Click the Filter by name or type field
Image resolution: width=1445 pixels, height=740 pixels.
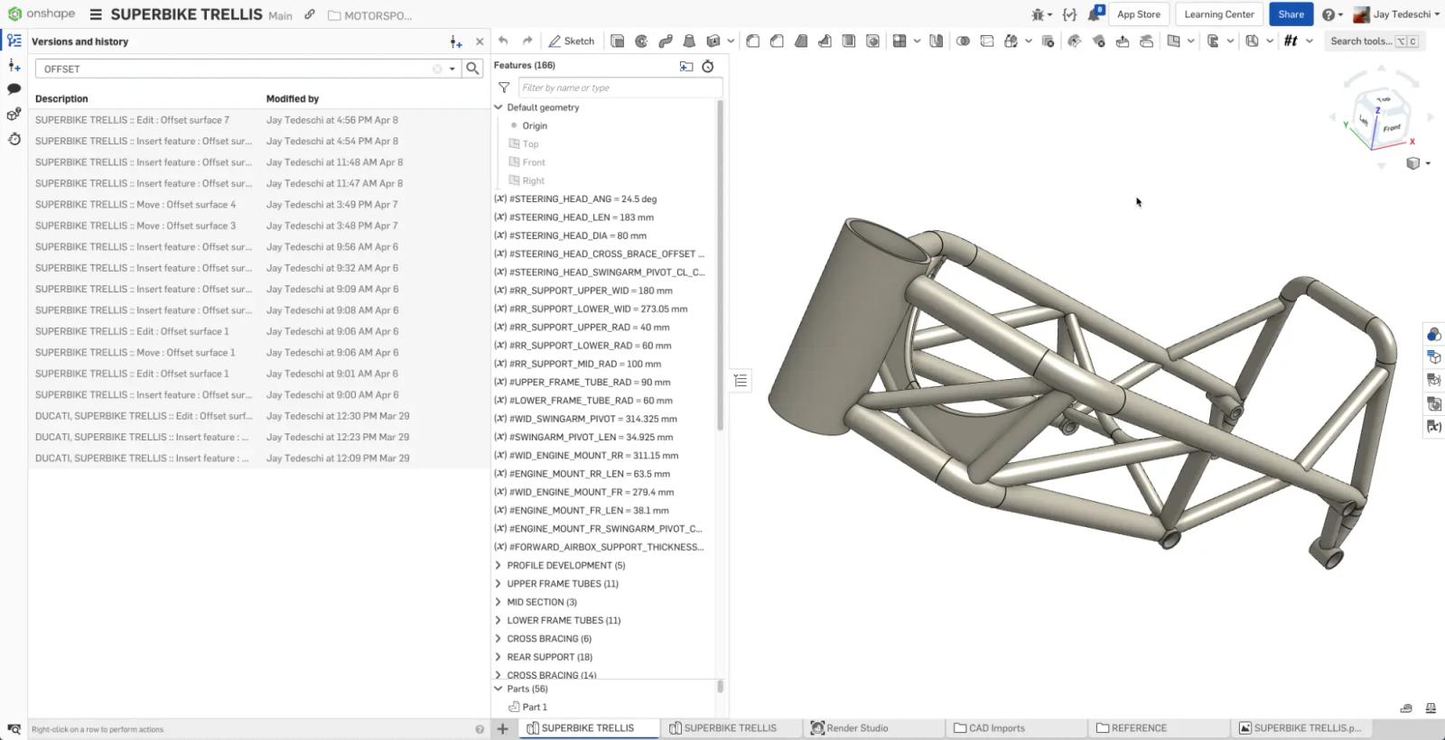pyautogui.click(x=620, y=88)
